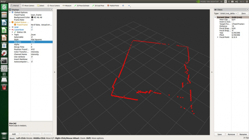The width and height of the screenshot is (249, 140).
Task: Open the mail indicator in top bar
Action: click(x=232, y=1)
